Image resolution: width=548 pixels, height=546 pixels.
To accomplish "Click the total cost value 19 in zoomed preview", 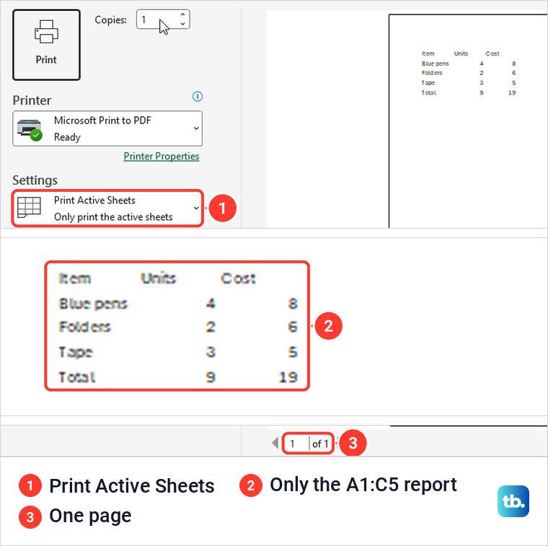I will [x=288, y=377].
